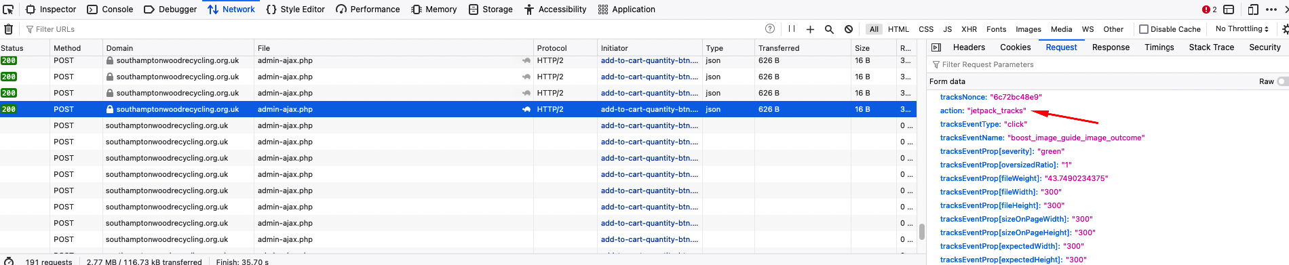Open the Stack Trace details tab
This screenshot has width=1289, height=265.
(x=1211, y=47)
